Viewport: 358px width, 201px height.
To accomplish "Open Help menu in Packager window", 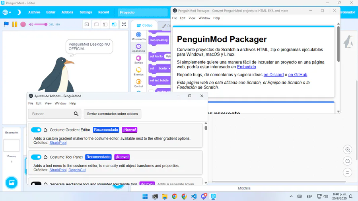I will (x=216, y=18).
